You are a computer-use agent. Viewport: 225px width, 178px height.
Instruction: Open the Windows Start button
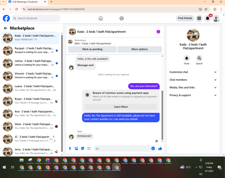tap(4, 167)
